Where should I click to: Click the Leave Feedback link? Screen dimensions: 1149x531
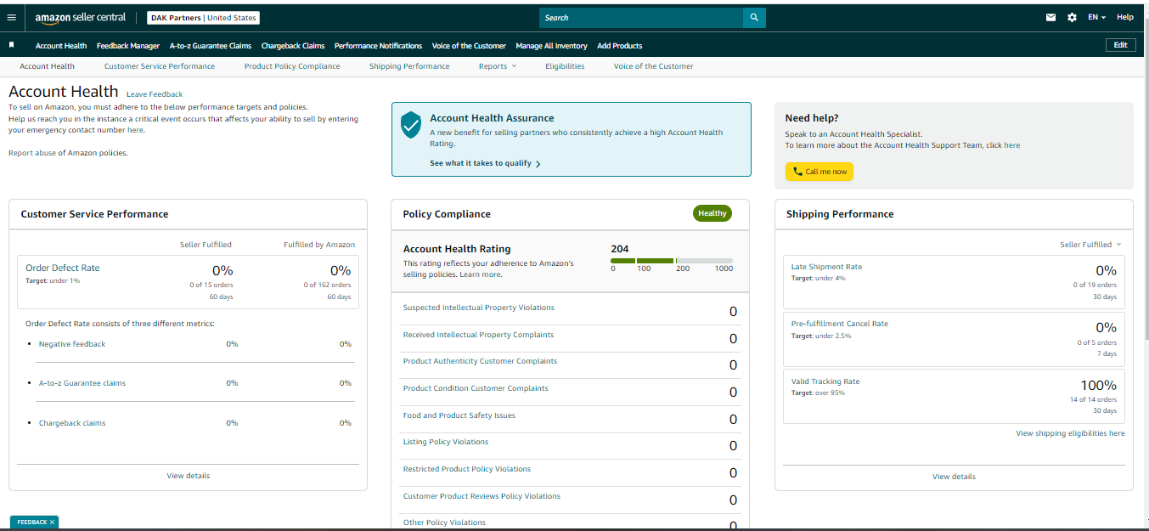click(x=155, y=94)
